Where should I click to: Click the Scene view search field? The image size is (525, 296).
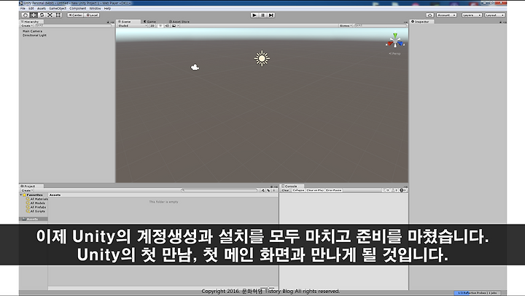[x=380, y=26]
